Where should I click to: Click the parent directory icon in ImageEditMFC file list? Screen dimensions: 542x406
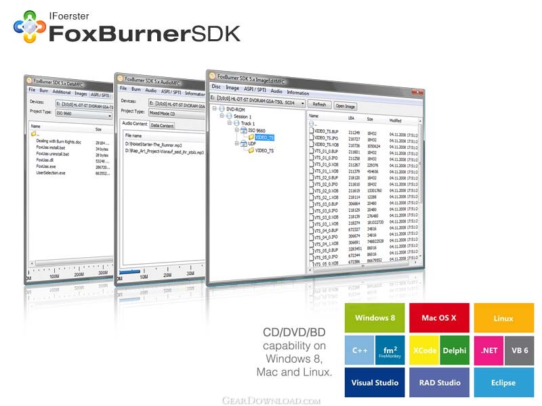312,123
